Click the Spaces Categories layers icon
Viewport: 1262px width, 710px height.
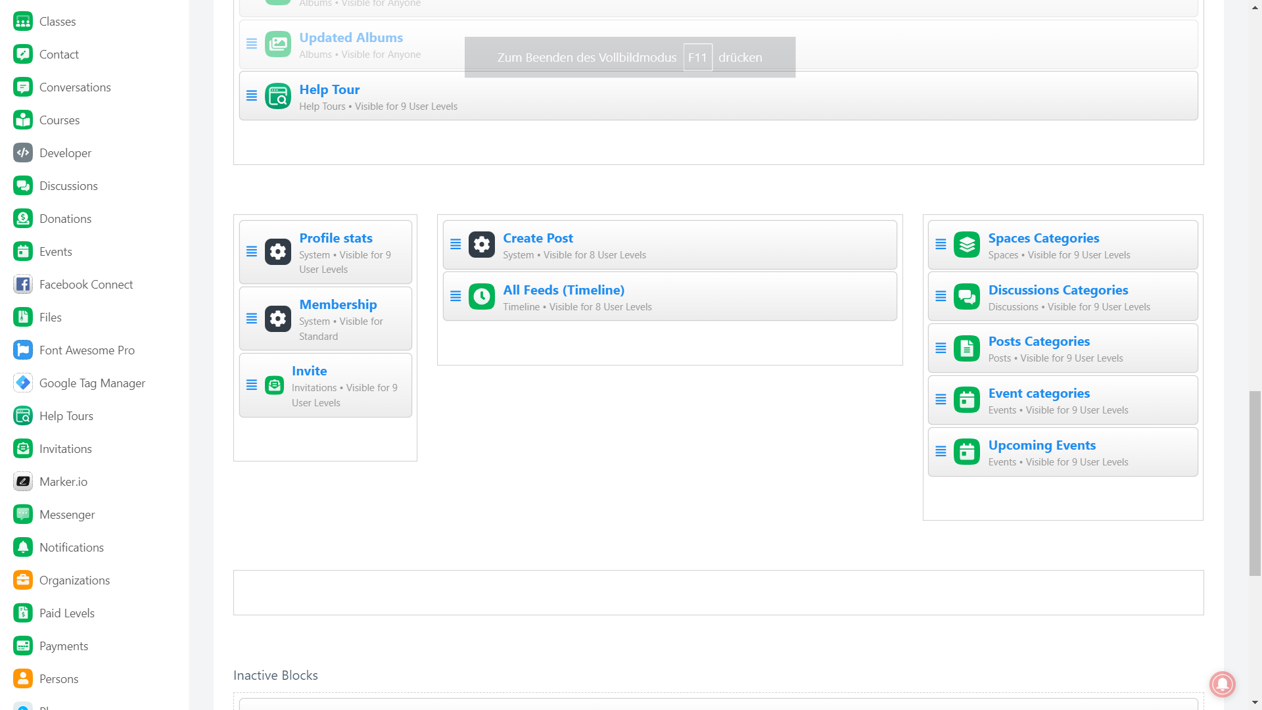click(966, 245)
